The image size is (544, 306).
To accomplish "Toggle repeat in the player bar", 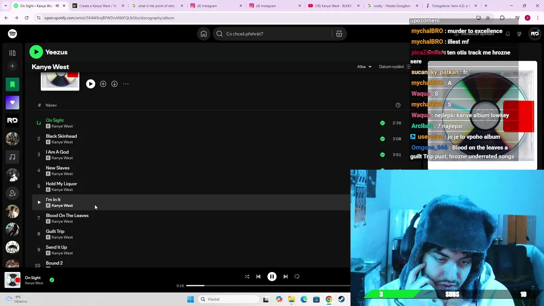I will 297,276.
